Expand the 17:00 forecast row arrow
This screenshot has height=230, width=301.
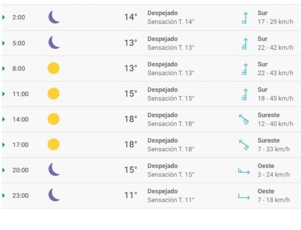pyautogui.click(x=4, y=145)
